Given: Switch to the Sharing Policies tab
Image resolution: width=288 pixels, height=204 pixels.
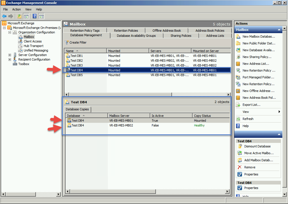Looking at the screenshot, I should tap(181, 36).
